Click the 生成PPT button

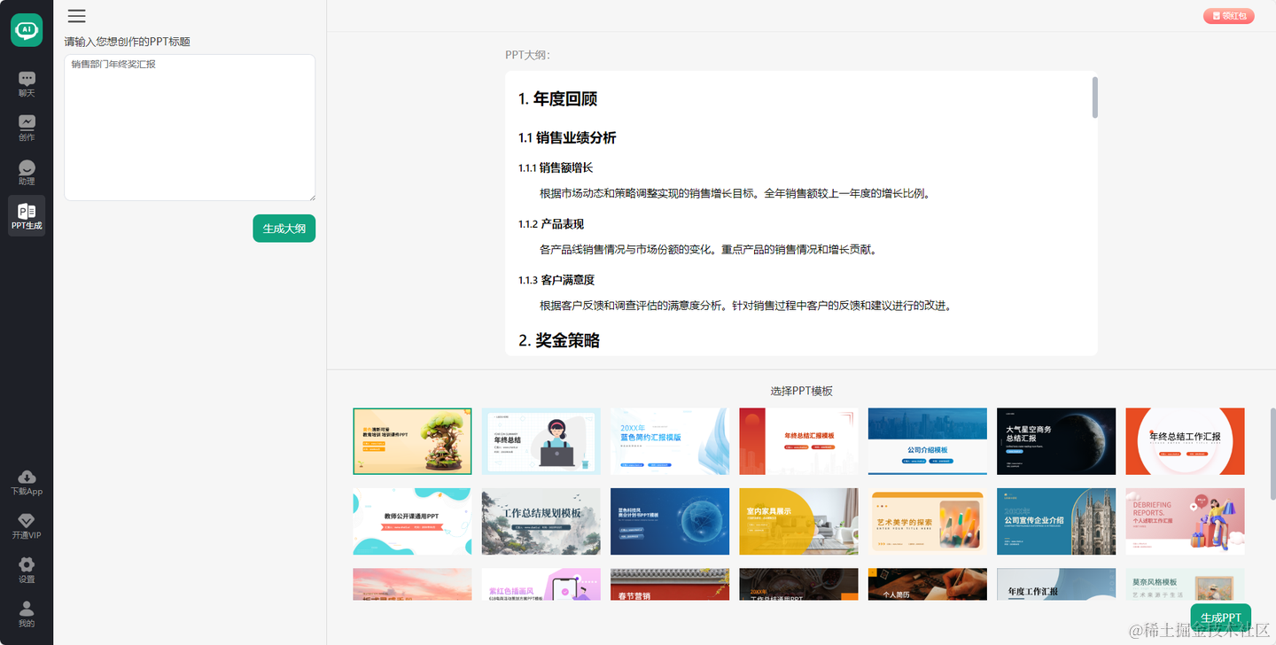pyautogui.click(x=1220, y=618)
